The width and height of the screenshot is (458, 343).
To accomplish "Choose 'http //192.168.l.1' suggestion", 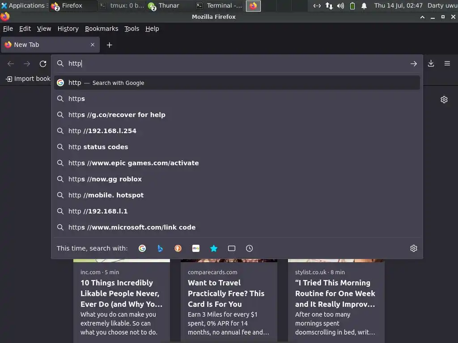I will tap(237, 211).
